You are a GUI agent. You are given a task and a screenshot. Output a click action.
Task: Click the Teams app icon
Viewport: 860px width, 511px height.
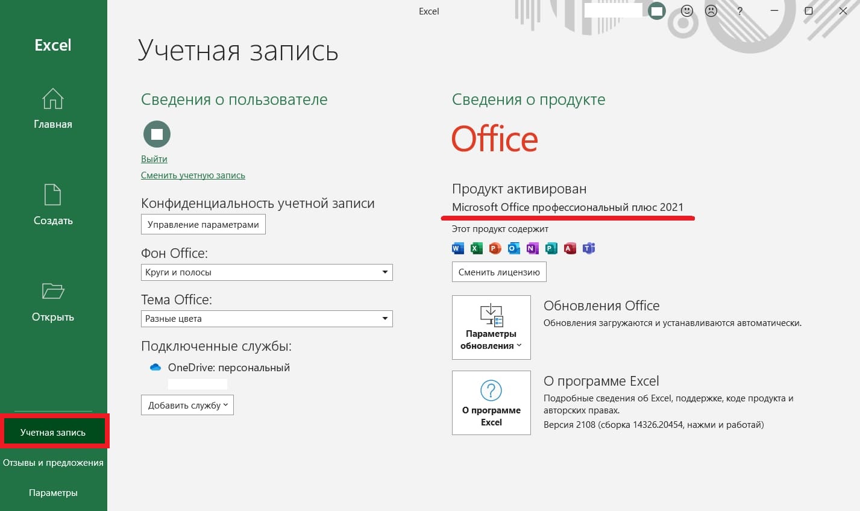pyautogui.click(x=589, y=248)
